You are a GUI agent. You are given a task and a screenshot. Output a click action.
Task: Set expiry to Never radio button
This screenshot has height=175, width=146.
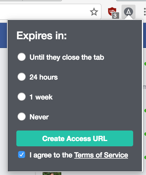pyautogui.click(x=22, y=116)
